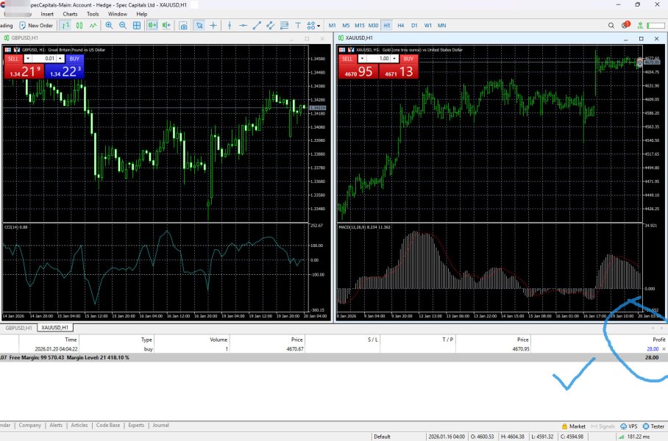The image size is (668, 441).
Task: Switch to the GBPUSD,H1 chart tab
Action: 18,328
